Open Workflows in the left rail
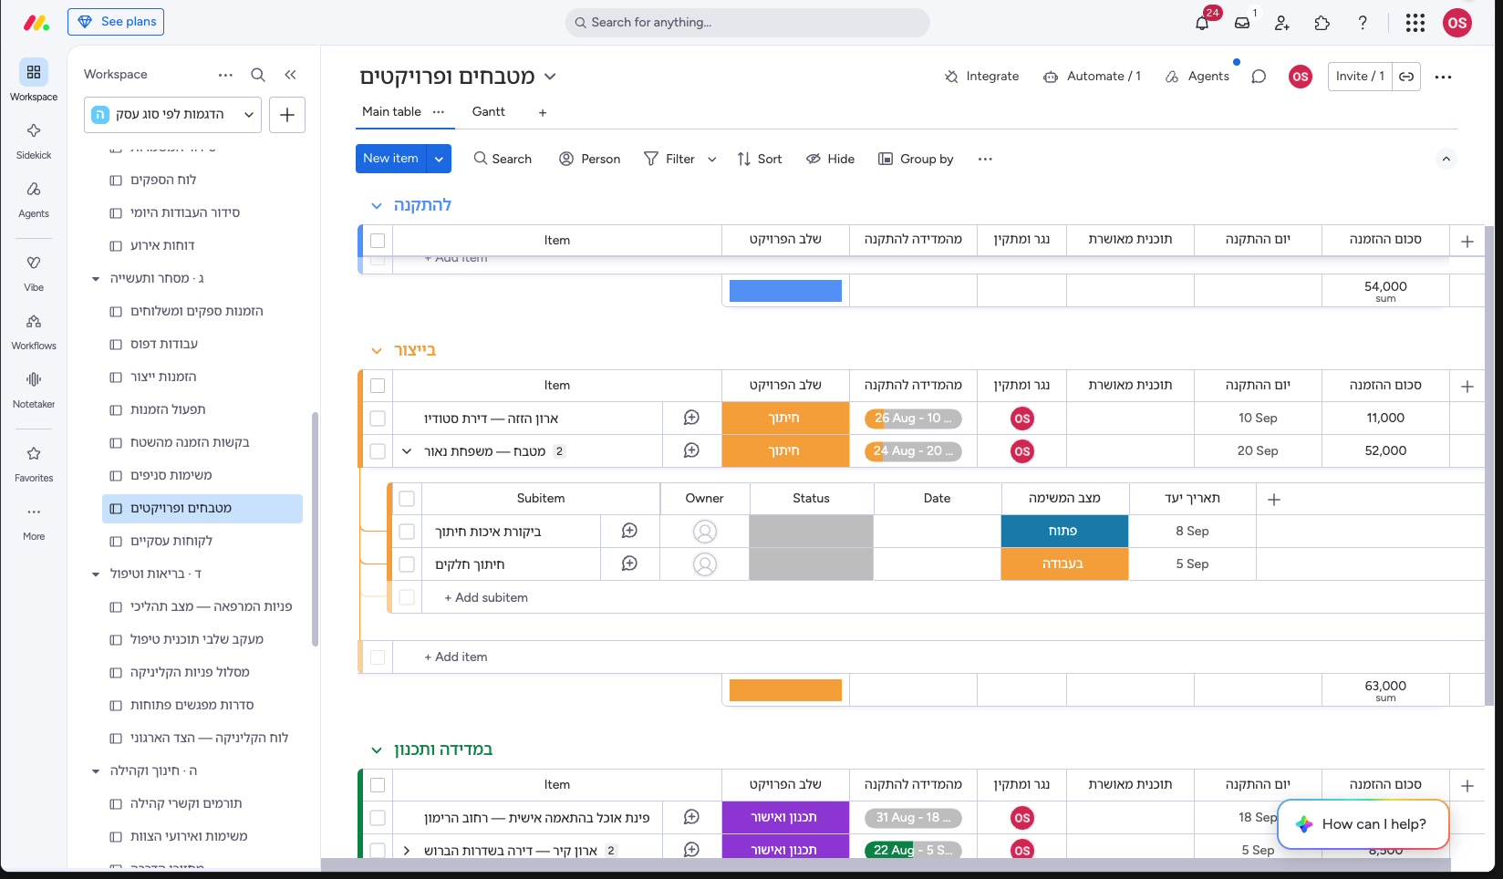This screenshot has width=1503, height=879. [x=34, y=330]
